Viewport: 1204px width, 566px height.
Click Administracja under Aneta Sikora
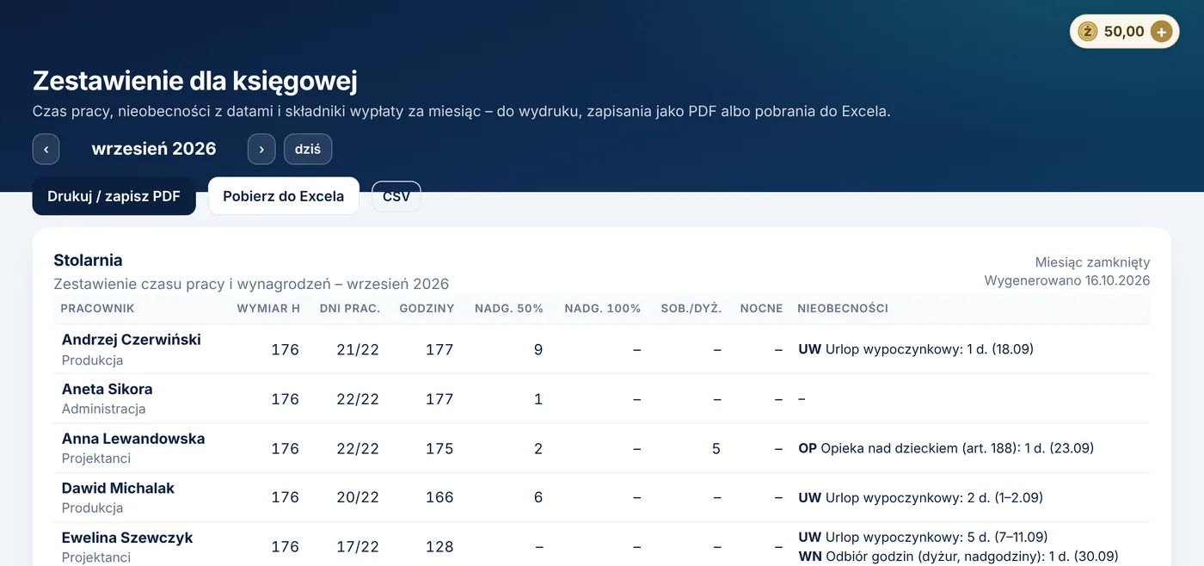coord(103,409)
